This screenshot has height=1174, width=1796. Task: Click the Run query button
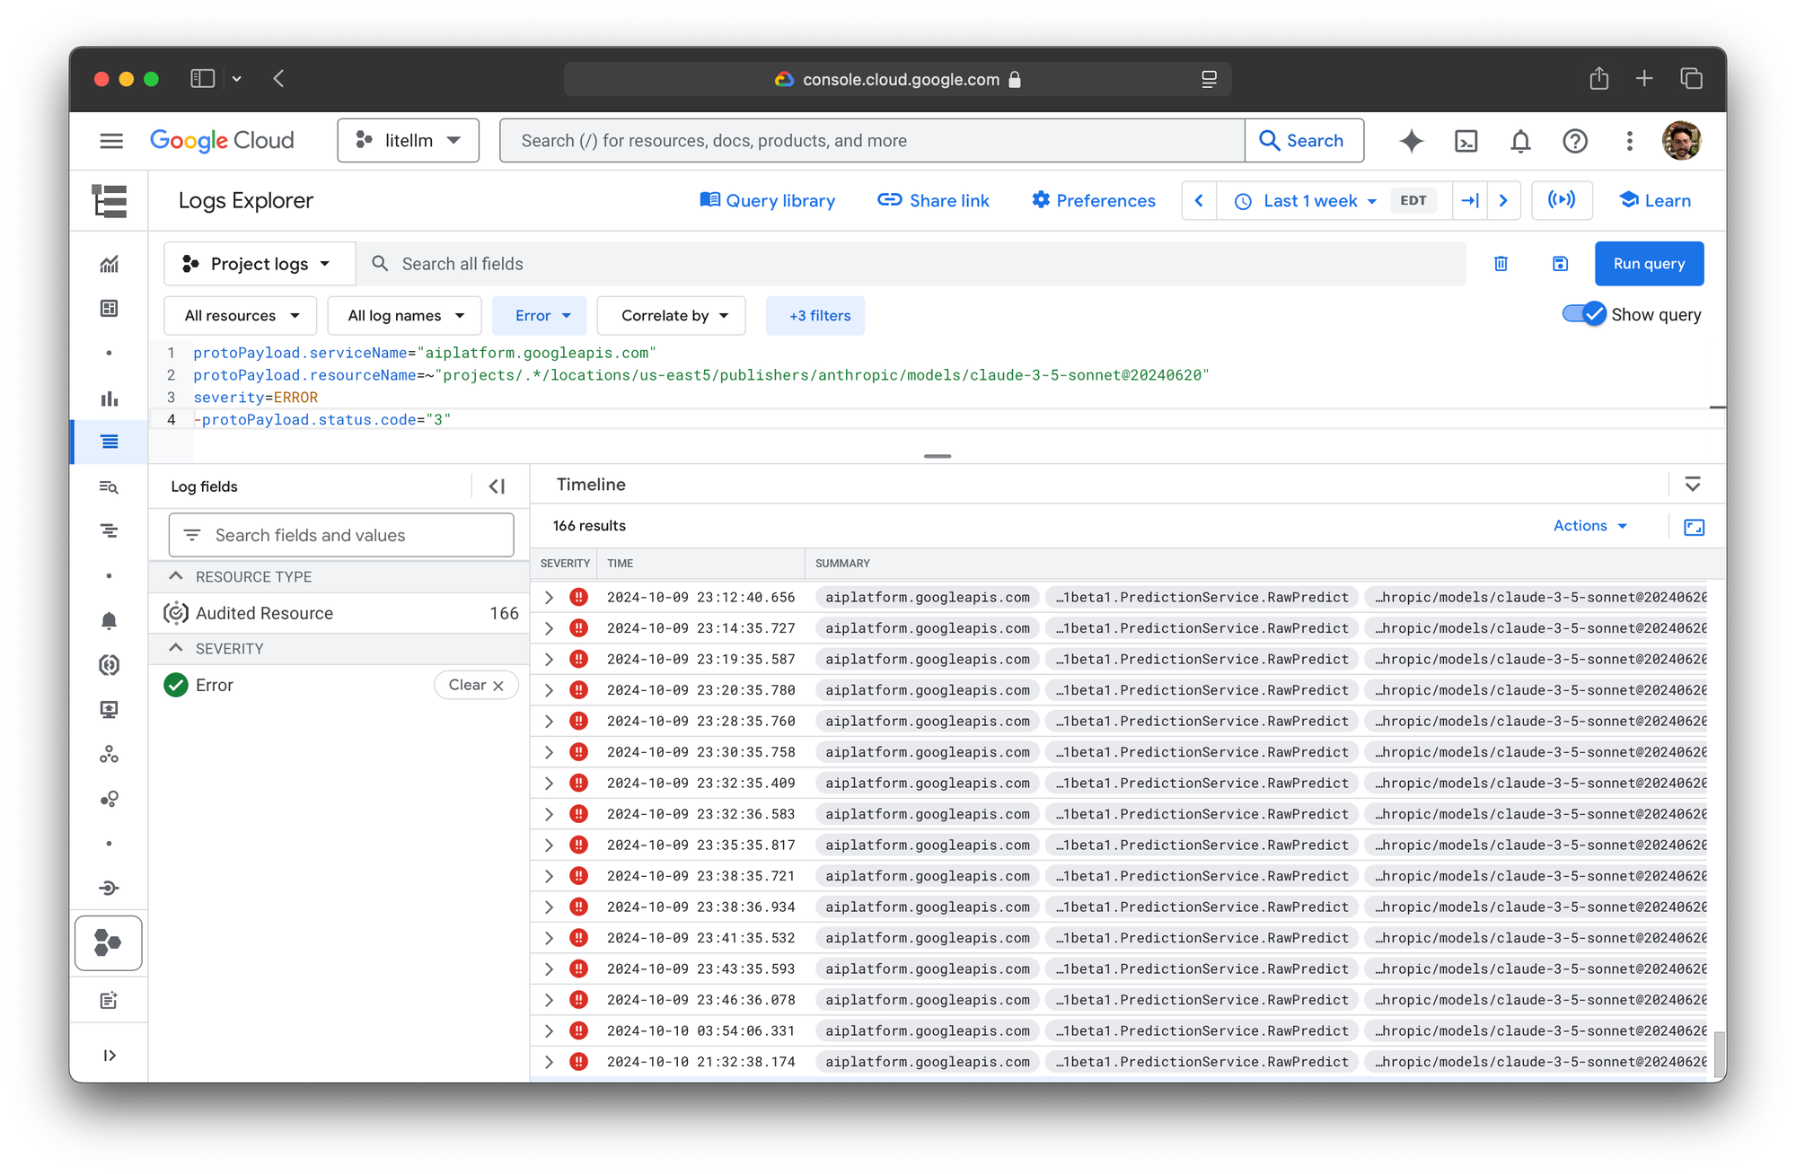coord(1648,264)
